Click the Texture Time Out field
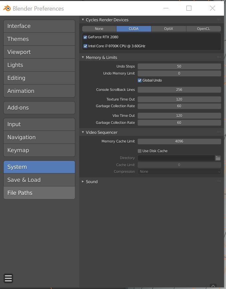226x289 pixels. [x=179, y=99]
